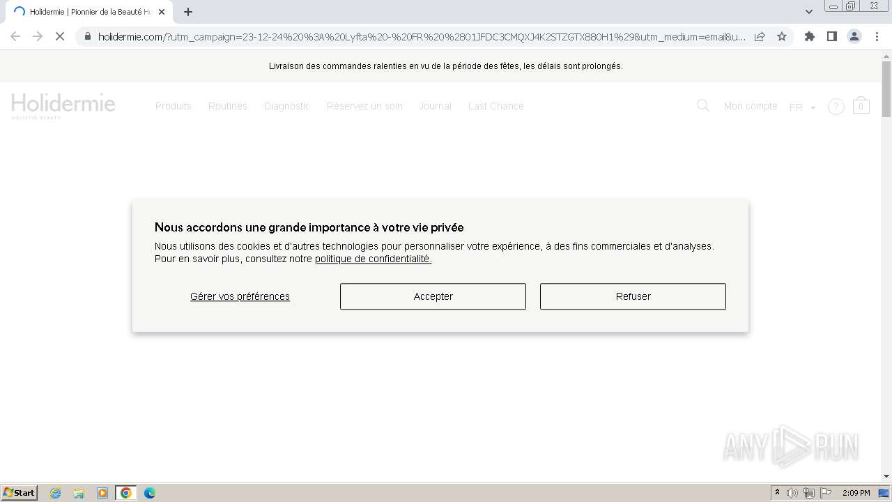Open a new browser tab
This screenshot has width=892, height=502.
(x=188, y=12)
